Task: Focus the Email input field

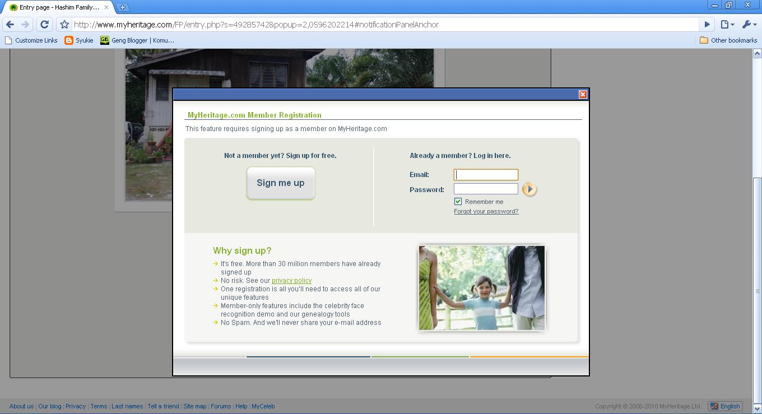Action: click(486, 174)
